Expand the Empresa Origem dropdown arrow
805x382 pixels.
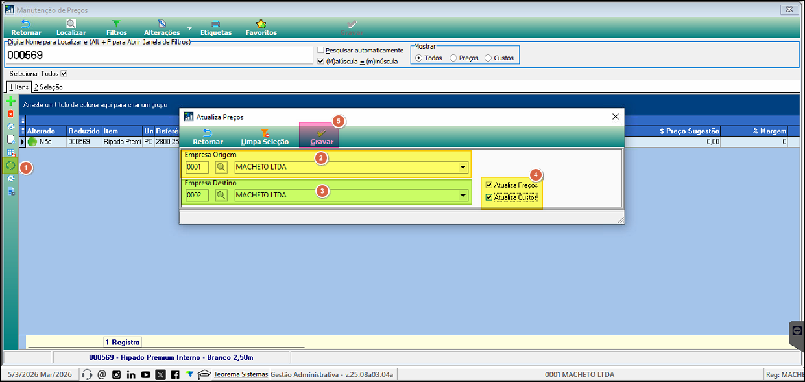(463, 167)
